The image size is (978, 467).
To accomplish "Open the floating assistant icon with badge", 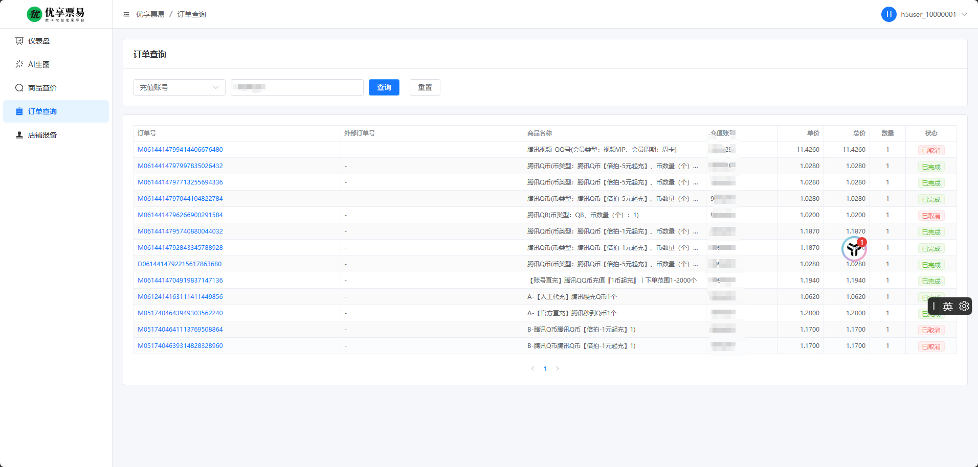I will pyautogui.click(x=854, y=249).
